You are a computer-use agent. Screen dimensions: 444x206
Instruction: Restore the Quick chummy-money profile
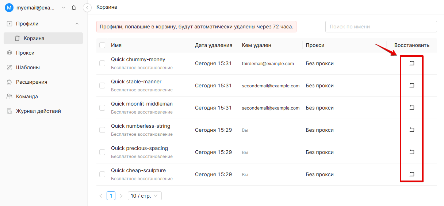pos(412,63)
